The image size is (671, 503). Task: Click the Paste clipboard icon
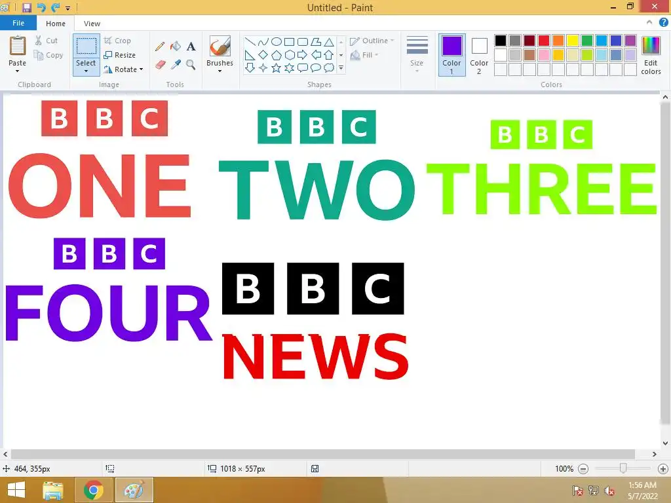pyautogui.click(x=18, y=45)
